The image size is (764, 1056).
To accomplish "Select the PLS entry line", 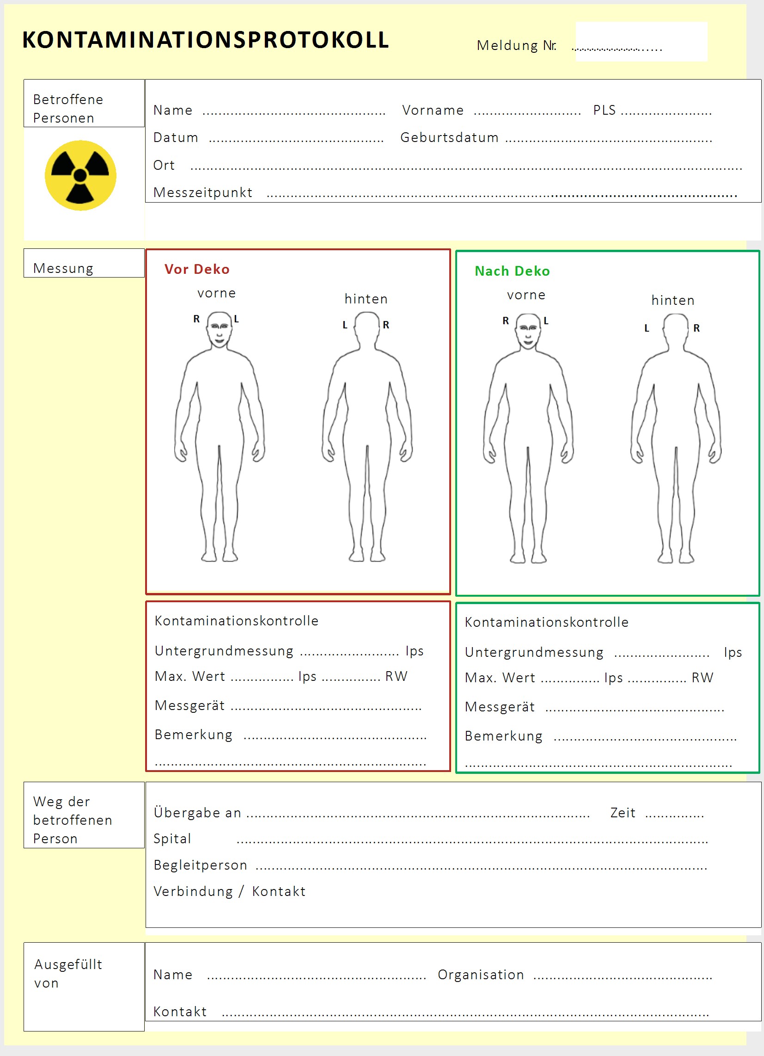I will click(x=666, y=112).
